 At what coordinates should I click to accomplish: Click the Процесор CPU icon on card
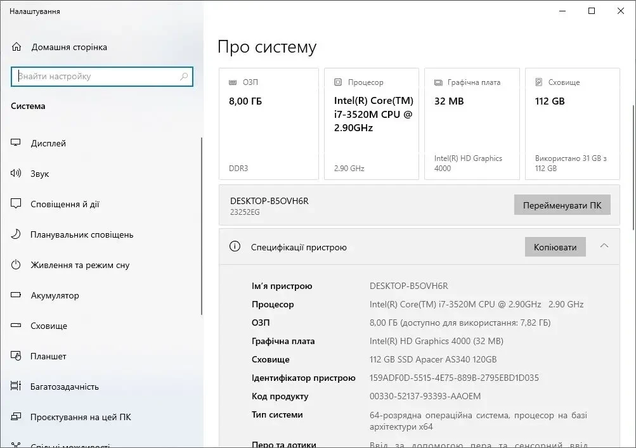(x=338, y=82)
